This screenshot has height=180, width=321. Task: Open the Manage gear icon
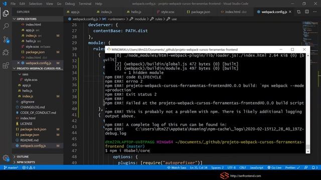coord(6,158)
